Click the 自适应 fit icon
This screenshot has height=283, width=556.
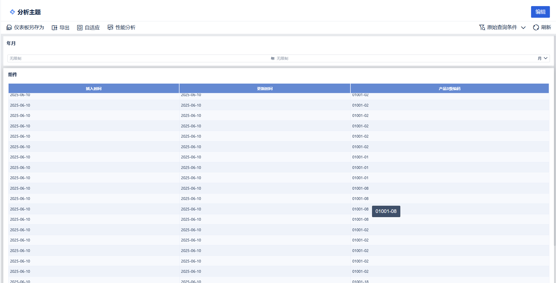coord(80,27)
